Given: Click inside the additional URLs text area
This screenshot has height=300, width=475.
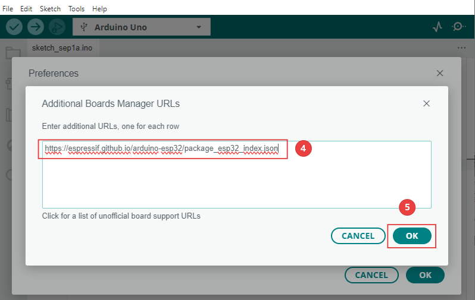Looking at the screenshot, I should (236, 175).
